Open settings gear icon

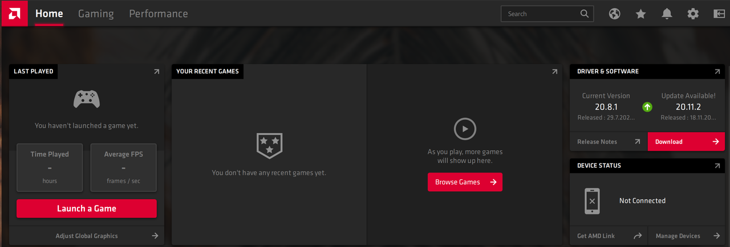click(693, 14)
